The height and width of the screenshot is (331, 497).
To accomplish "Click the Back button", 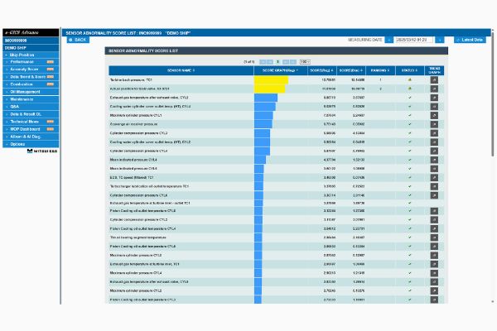I will pos(78,40).
